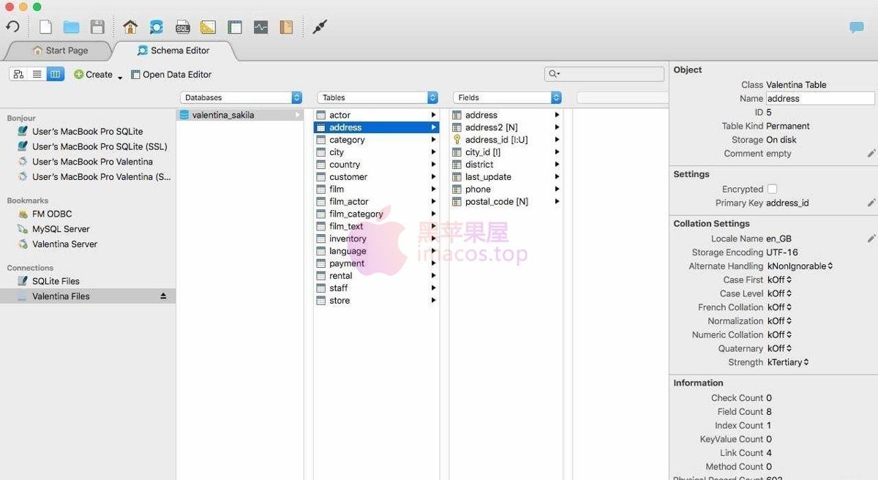The width and height of the screenshot is (878, 480).
Task: Expand the phone field arrow
Action: [x=557, y=190]
